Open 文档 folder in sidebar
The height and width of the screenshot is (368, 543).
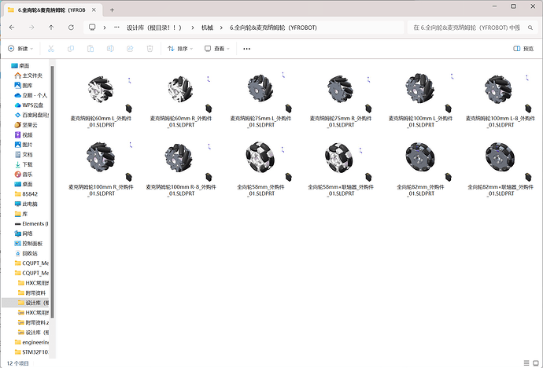pyautogui.click(x=24, y=155)
